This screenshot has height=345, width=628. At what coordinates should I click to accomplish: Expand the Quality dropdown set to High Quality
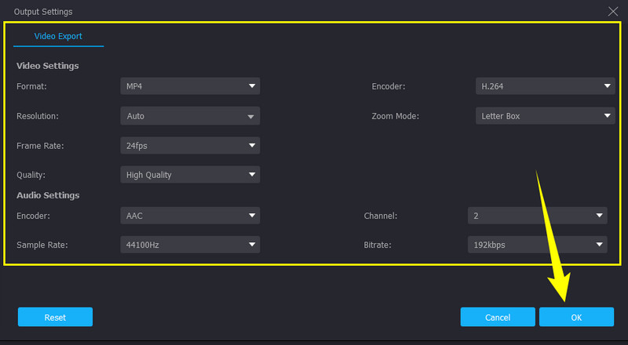pos(189,175)
